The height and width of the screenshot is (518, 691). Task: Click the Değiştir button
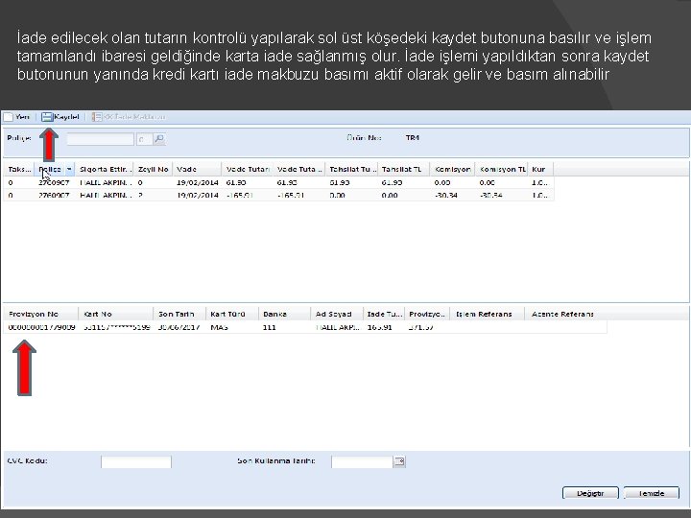(x=590, y=493)
